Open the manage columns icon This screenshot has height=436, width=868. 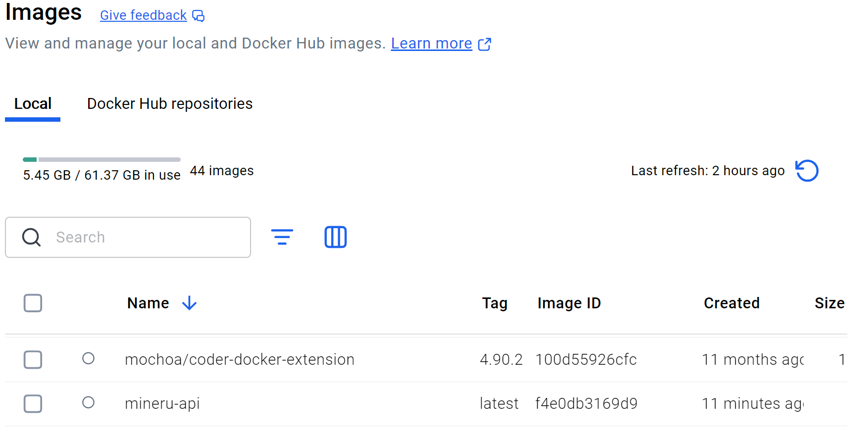click(335, 237)
